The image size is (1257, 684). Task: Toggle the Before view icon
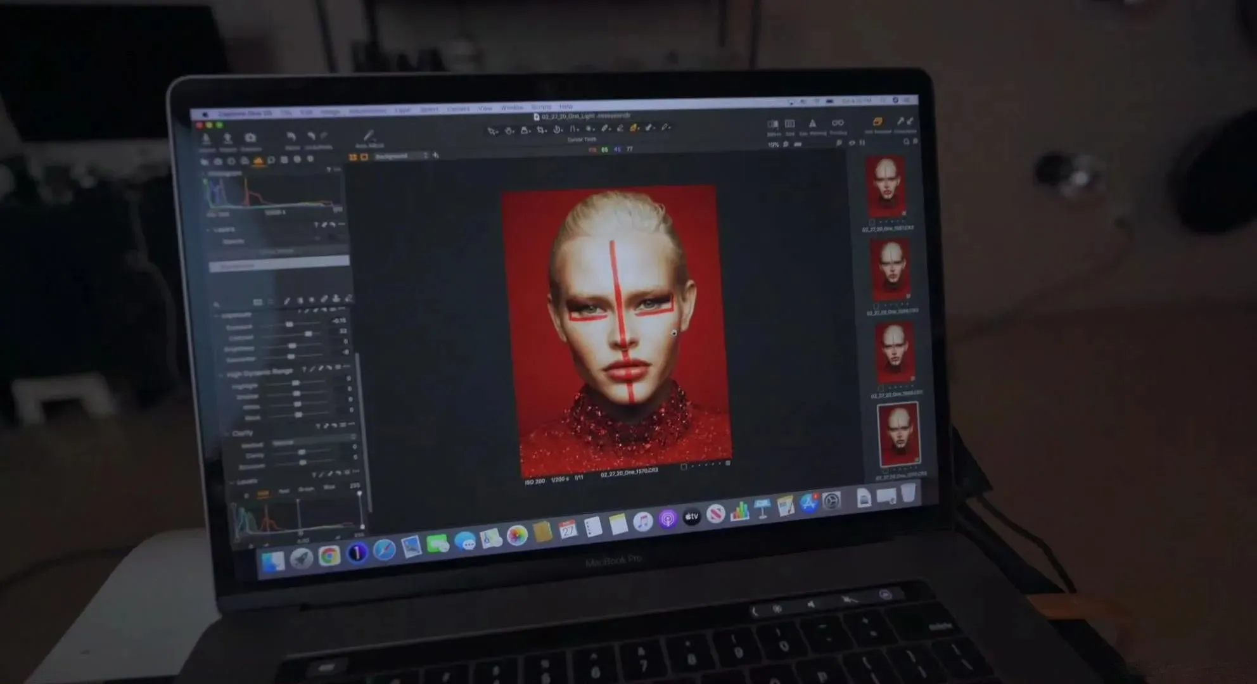tap(773, 124)
